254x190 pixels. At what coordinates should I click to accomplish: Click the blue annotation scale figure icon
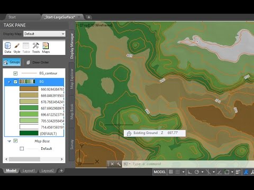[x=246, y=172]
